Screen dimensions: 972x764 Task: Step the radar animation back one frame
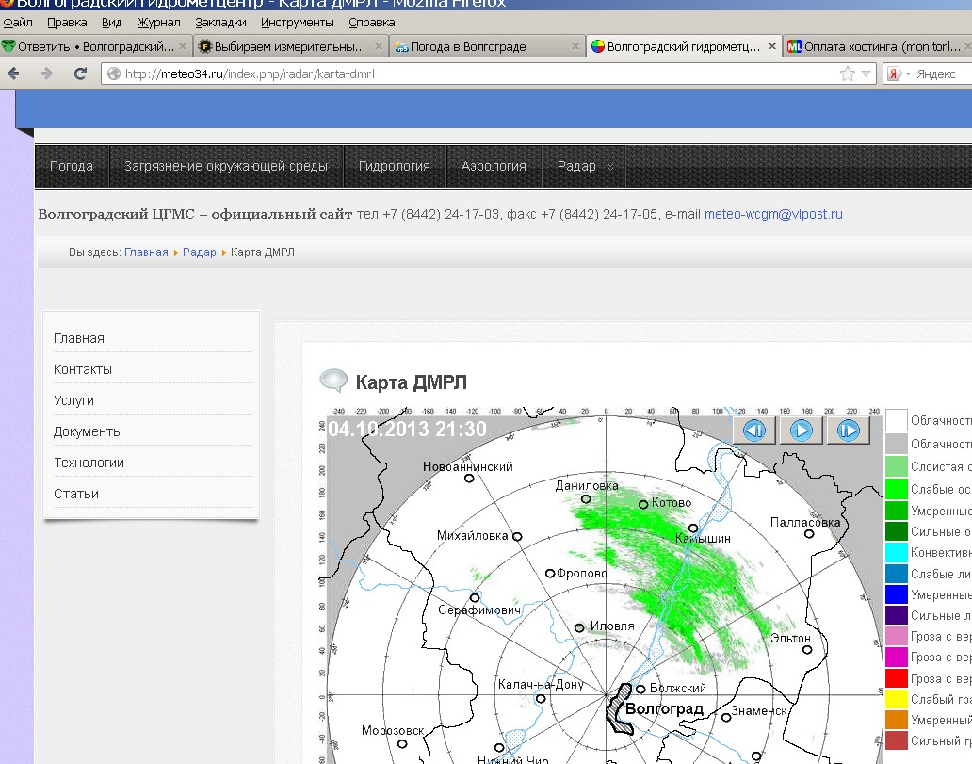[753, 430]
